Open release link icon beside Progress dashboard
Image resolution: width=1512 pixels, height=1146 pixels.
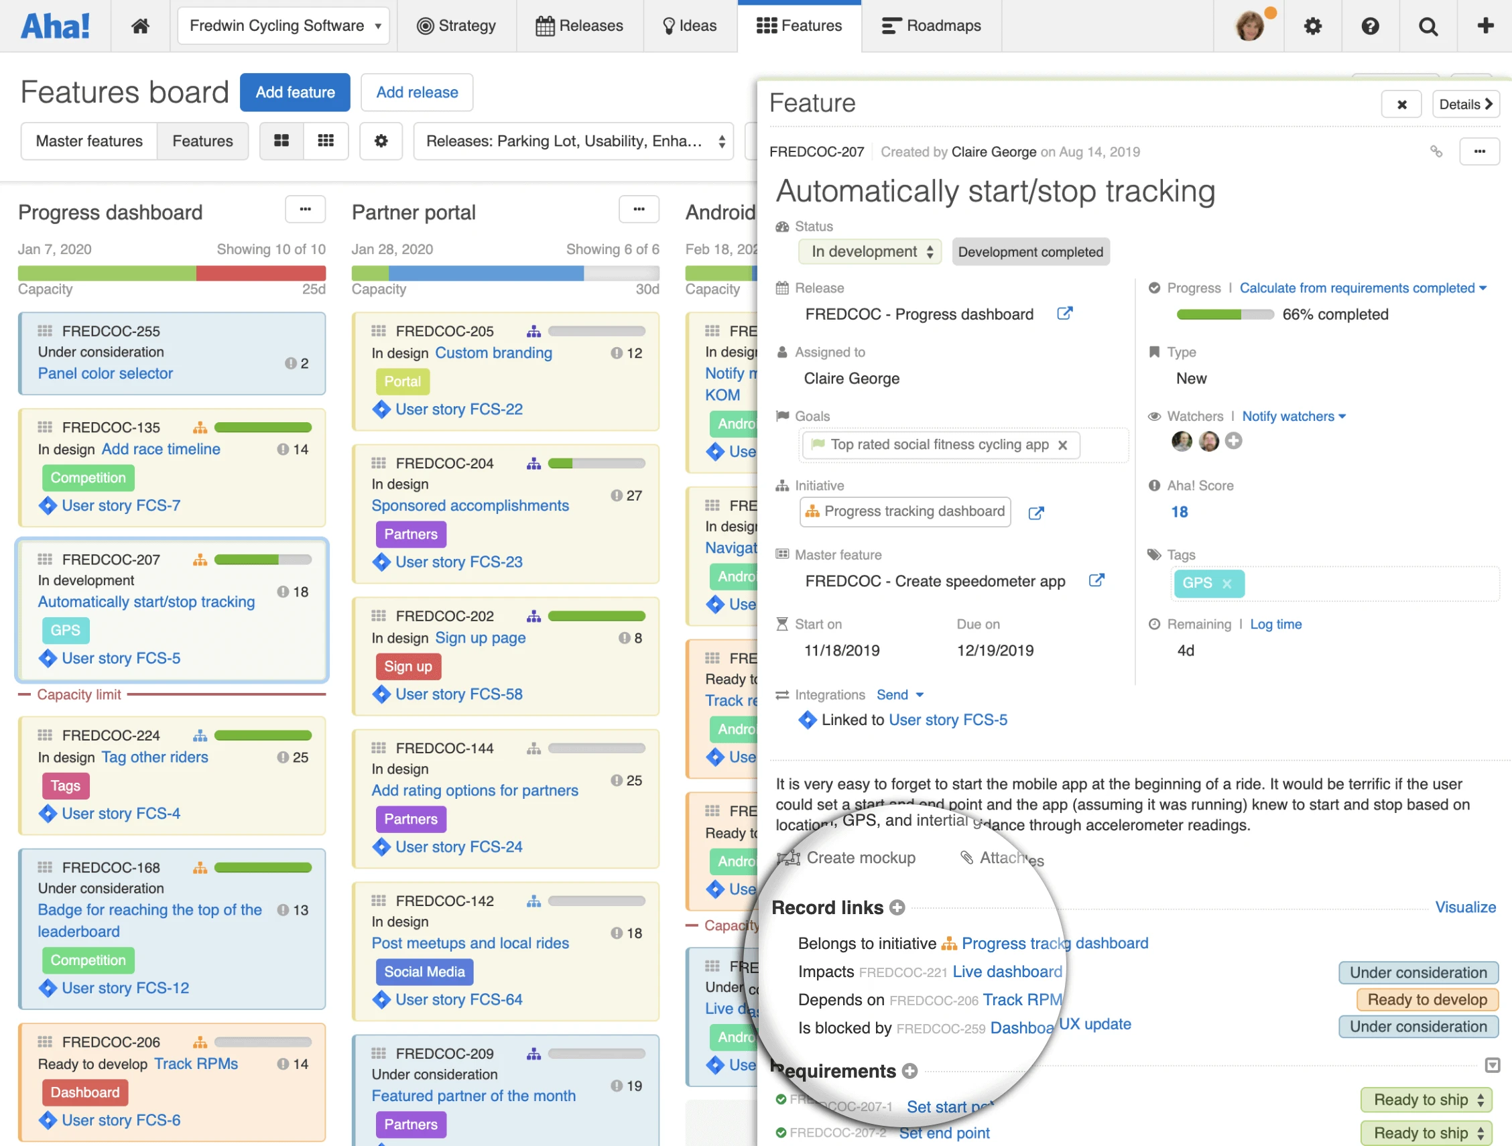point(1064,314)
